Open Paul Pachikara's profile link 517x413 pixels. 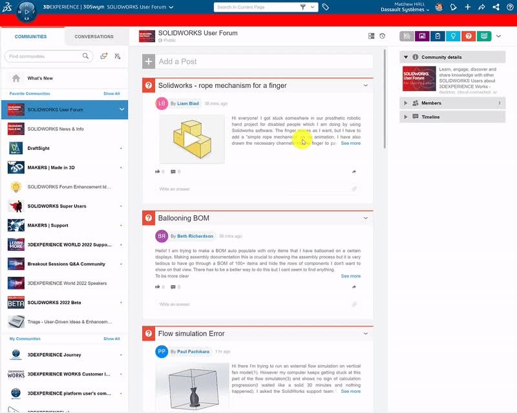[193, 352]
